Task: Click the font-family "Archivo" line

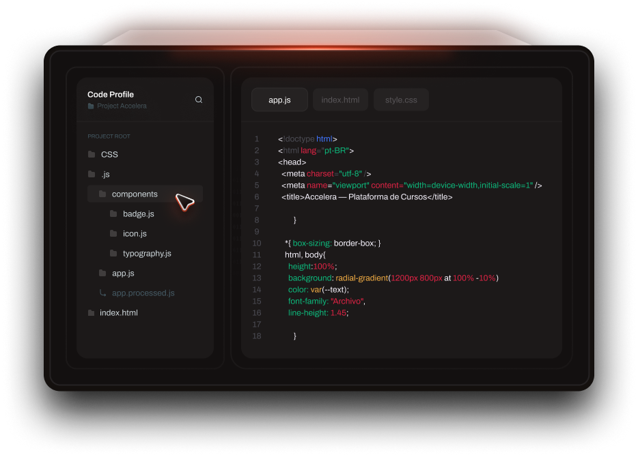Action: (x=327, y=301)
